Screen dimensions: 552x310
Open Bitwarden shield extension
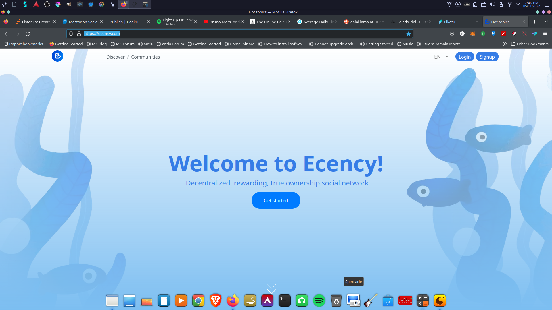tap(493, 34)
